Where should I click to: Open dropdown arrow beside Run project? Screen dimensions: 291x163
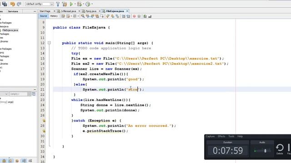[x=75, y=4]
